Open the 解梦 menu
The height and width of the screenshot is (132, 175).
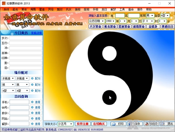(x=113, y=9)
